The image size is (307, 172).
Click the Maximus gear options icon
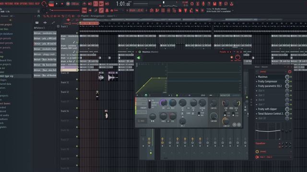(140, 52)
